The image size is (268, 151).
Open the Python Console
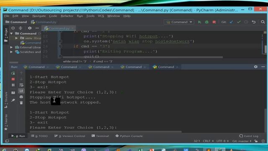coord(129,136)
